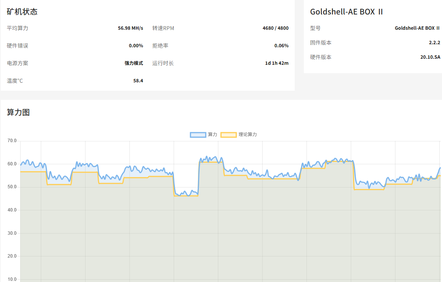
Task: Click the large Goldshell-AE BOX II panel title
Action: pos(347,12)
